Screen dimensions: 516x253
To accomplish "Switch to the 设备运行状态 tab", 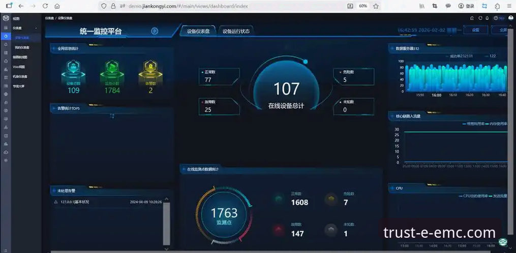I will 236,31.
